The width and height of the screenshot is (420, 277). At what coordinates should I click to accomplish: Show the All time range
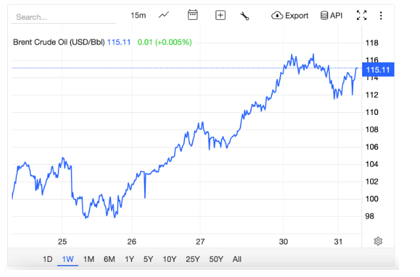pos(237,259)
